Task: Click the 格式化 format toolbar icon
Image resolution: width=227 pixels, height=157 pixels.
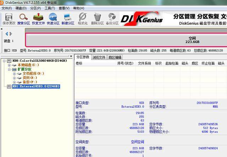Action: [82, 18]
